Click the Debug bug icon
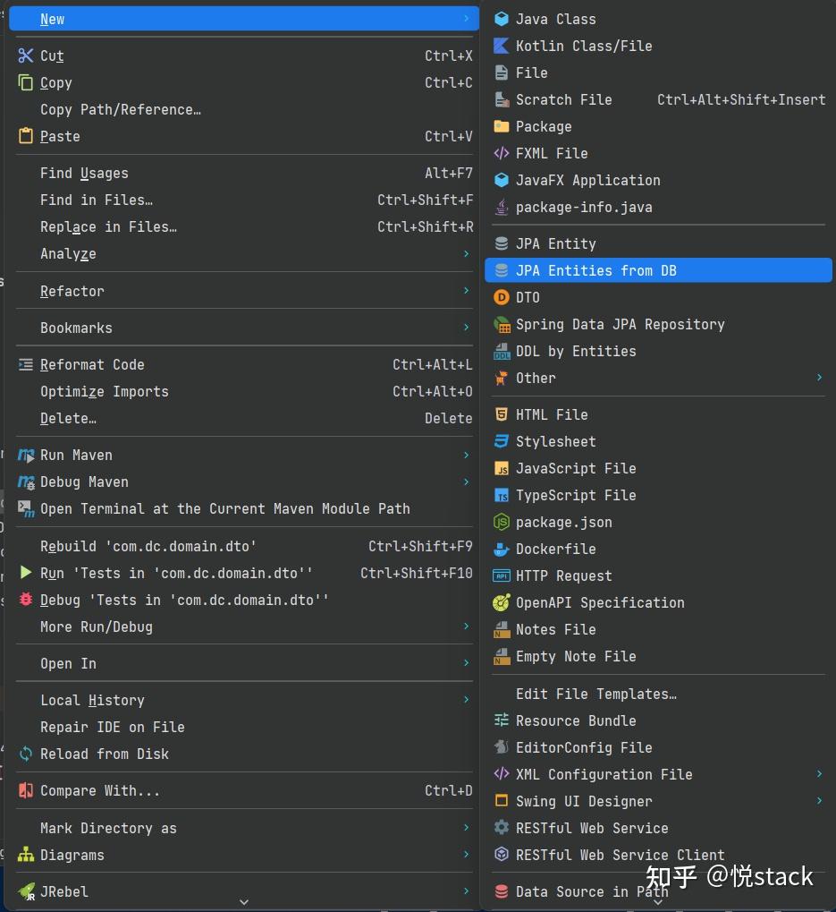The height and width of the screenshot is (912, 836). coord(26,600)
